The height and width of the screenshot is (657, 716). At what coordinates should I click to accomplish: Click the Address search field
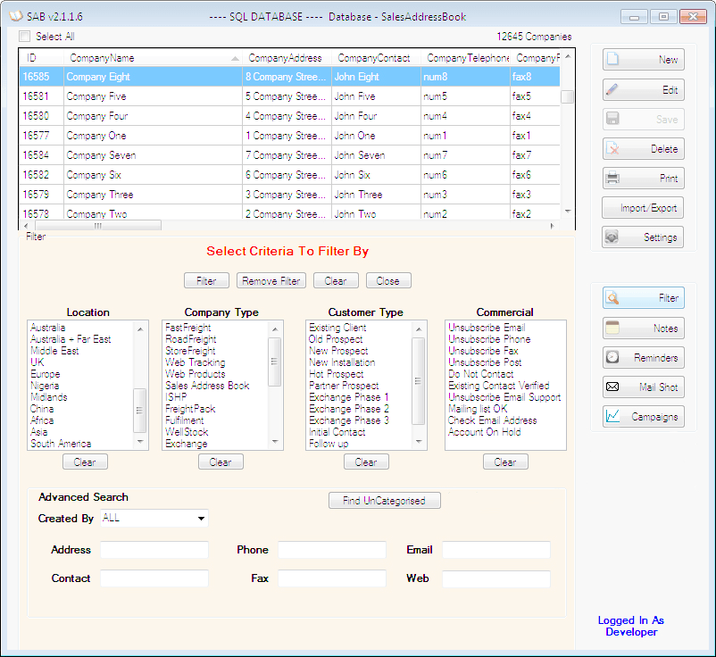(154, 550)
